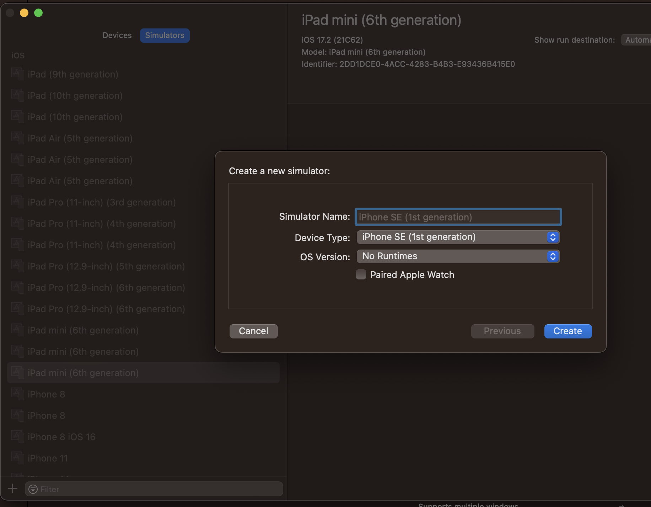
Task: Open the OS Version dropdown
Action: (458, 256)
